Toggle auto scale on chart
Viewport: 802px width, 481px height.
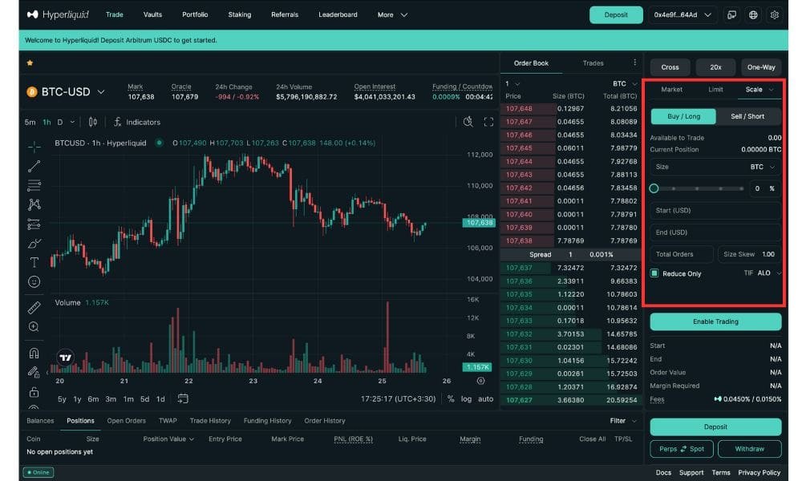(485, 398)
